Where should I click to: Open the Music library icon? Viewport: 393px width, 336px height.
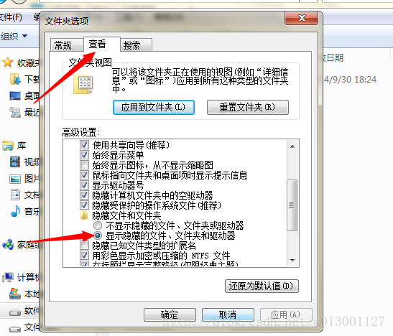pyautogui.click(x=15, y=211)
